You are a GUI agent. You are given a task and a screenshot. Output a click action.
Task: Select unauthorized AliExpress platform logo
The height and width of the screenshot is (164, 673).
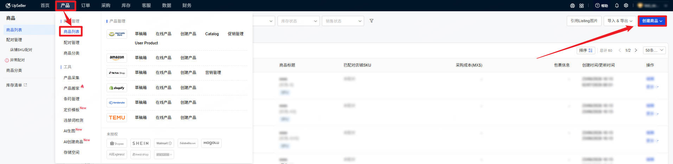[x=117, y=154]
